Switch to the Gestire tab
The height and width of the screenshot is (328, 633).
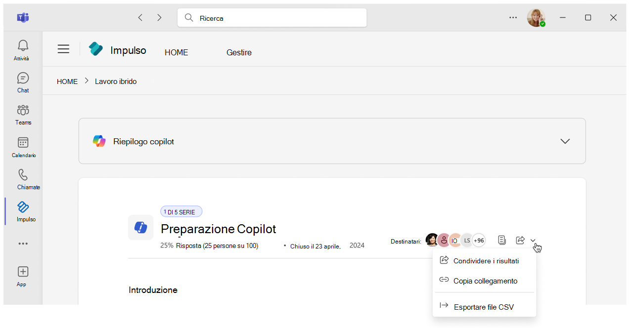pyautogui.click(x=239, y=52)
